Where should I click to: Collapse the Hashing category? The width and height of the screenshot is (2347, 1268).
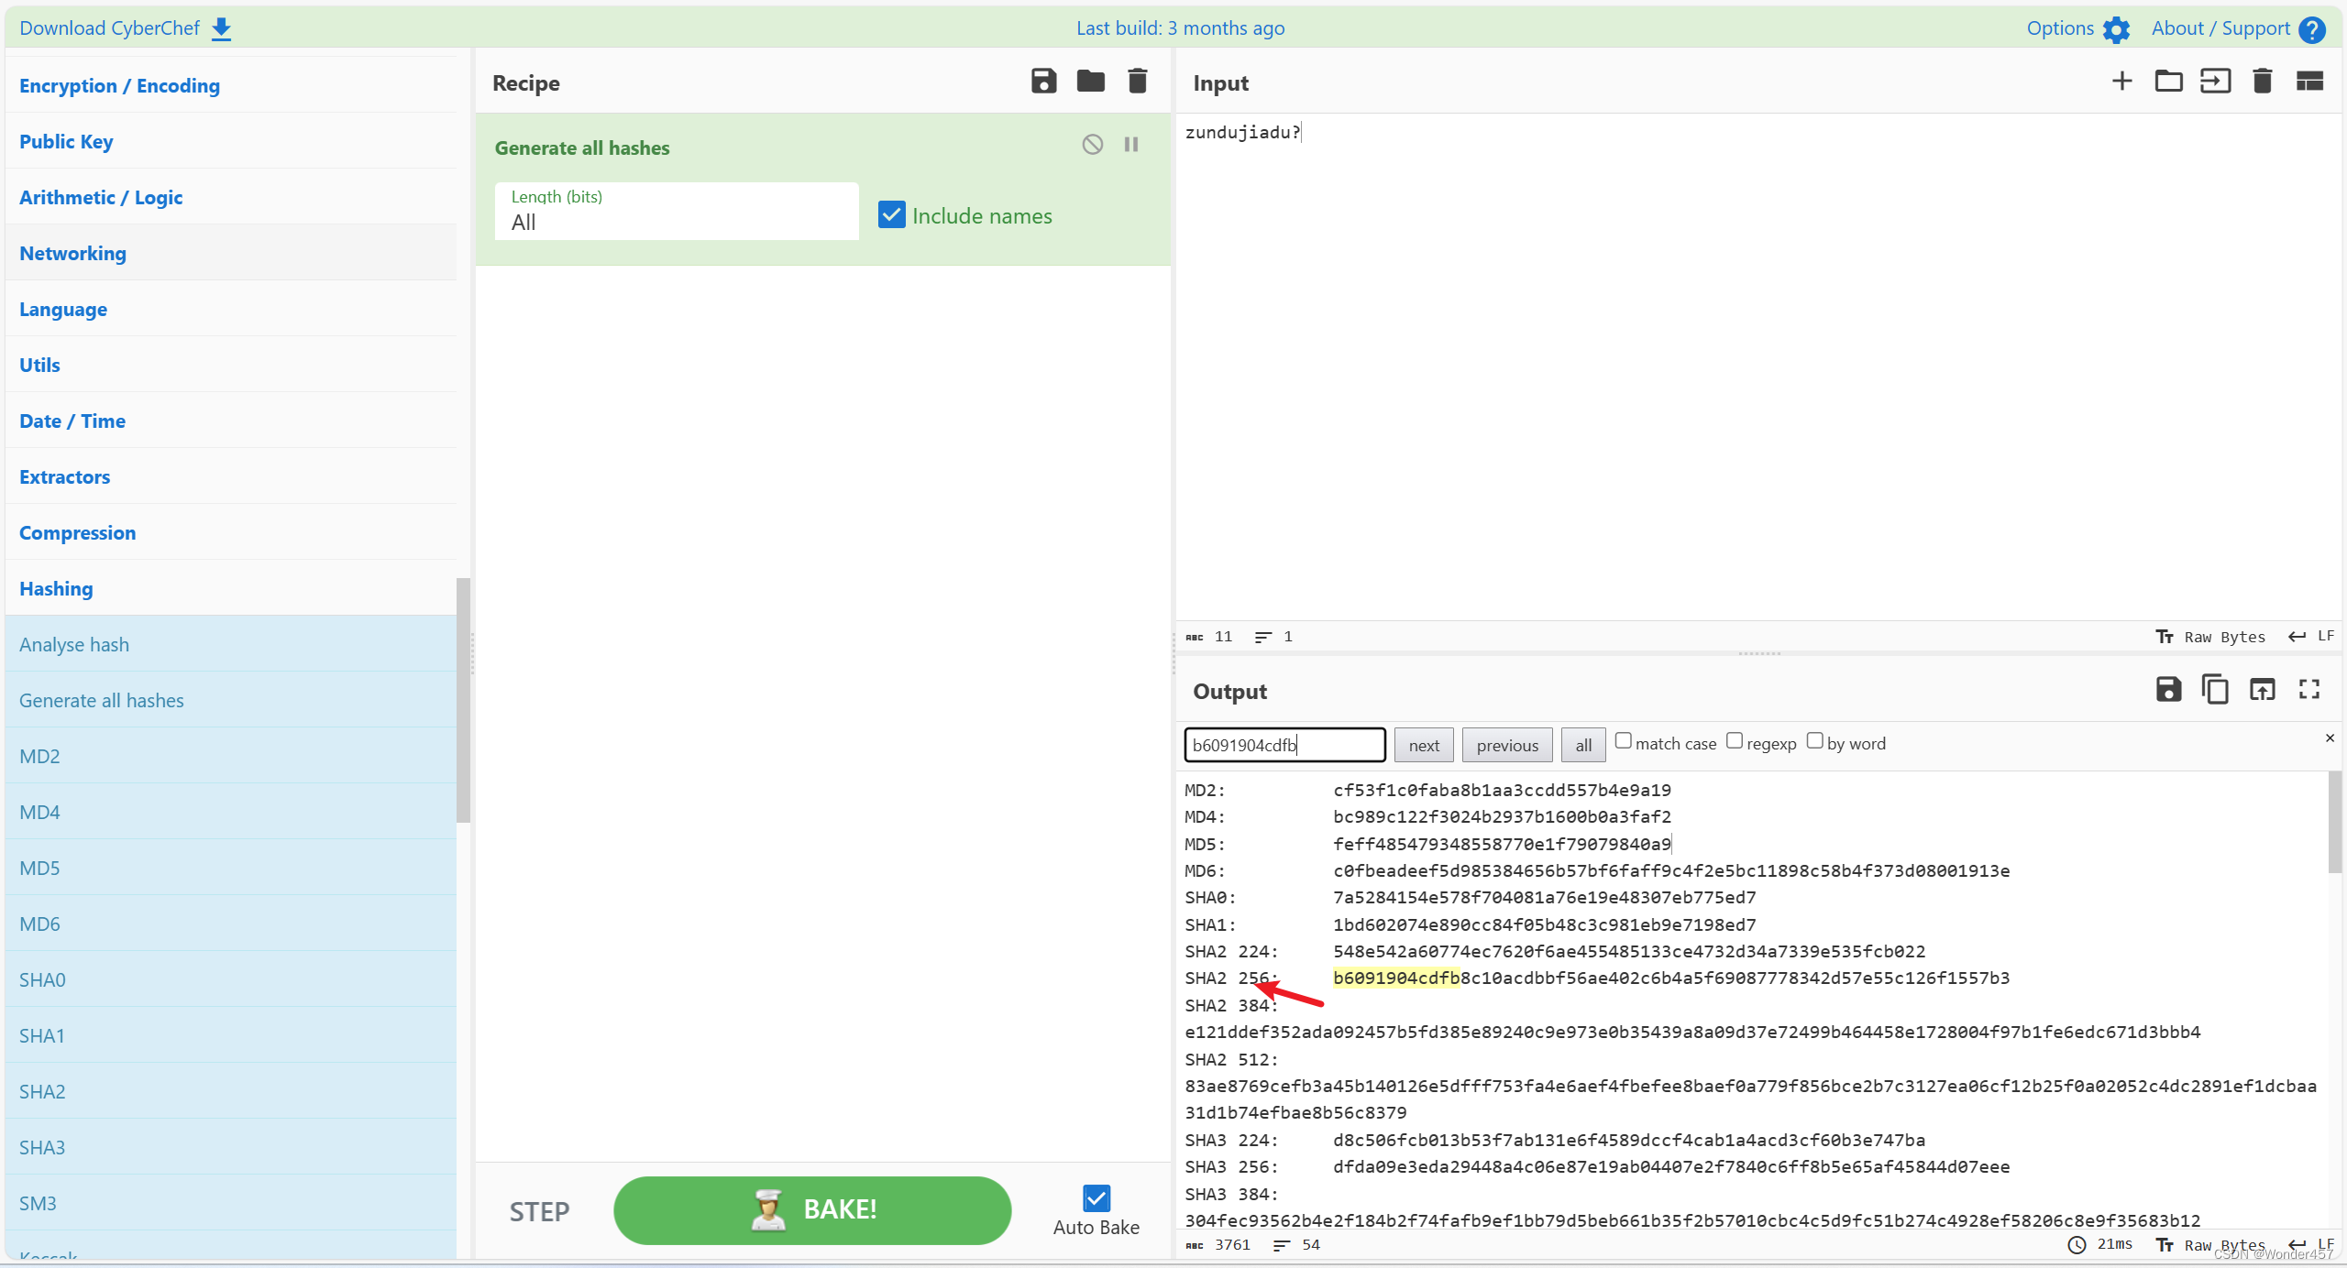(56, 588)
